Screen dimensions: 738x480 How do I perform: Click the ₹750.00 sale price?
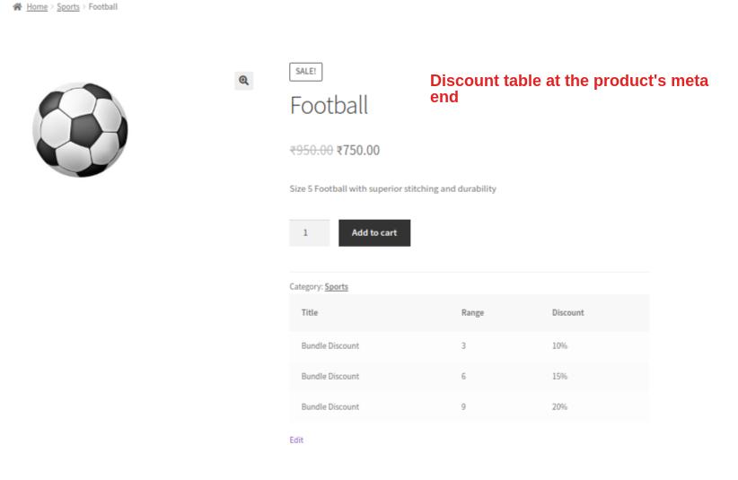[358, 151]
